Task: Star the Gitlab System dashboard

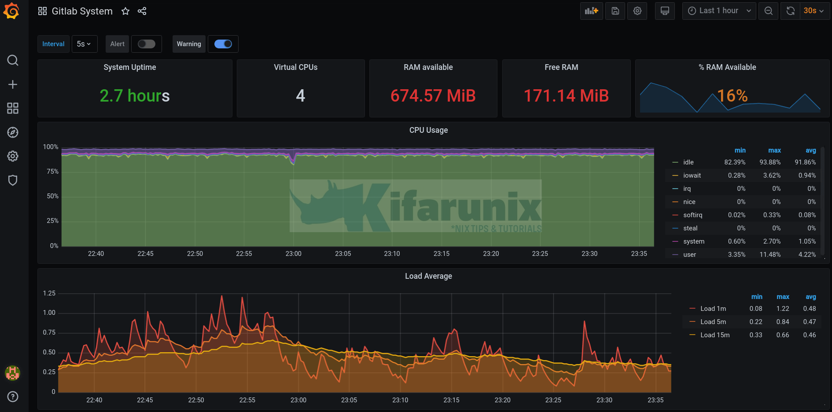Action: (125, 11)
